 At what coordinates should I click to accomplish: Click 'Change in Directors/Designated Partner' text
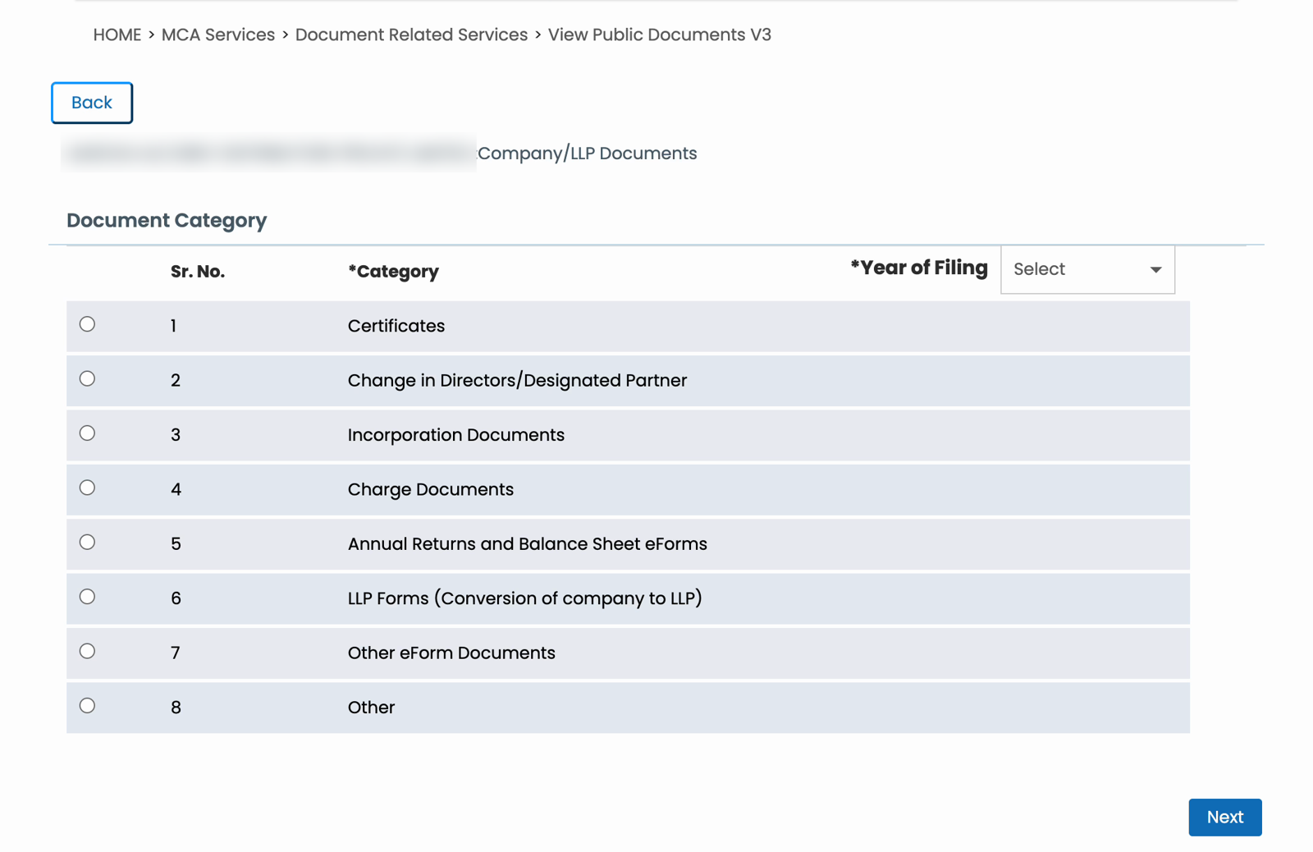[517, 380]
